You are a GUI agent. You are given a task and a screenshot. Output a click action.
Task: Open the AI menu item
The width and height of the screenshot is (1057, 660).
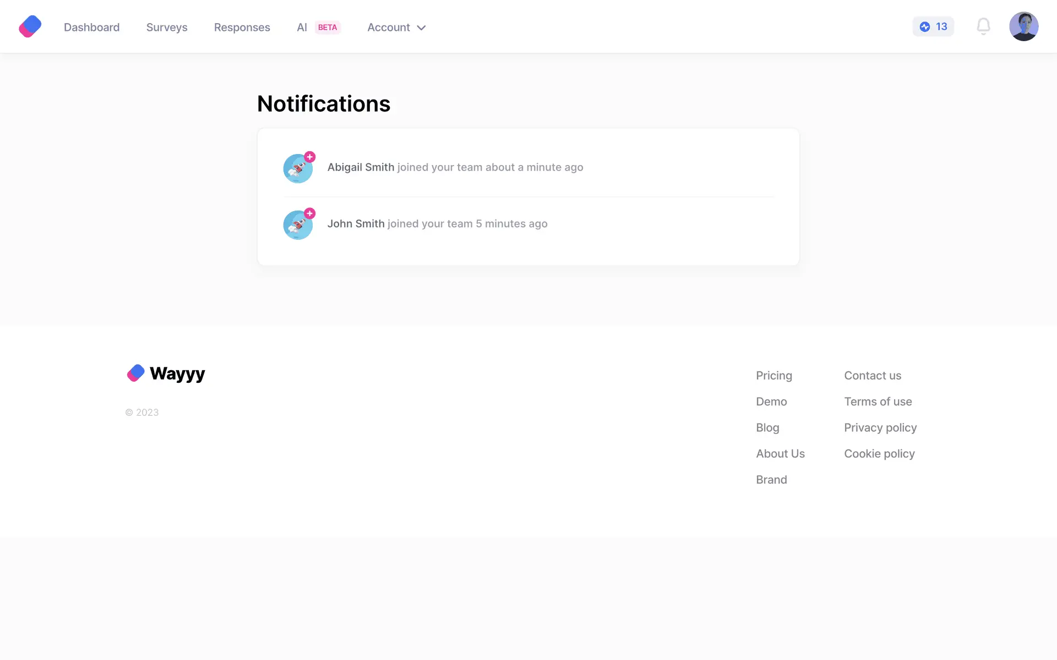pyautogui.click(x=302, y=28)
